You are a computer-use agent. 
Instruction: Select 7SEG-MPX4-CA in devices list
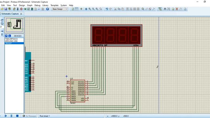(x=11, y=39)
